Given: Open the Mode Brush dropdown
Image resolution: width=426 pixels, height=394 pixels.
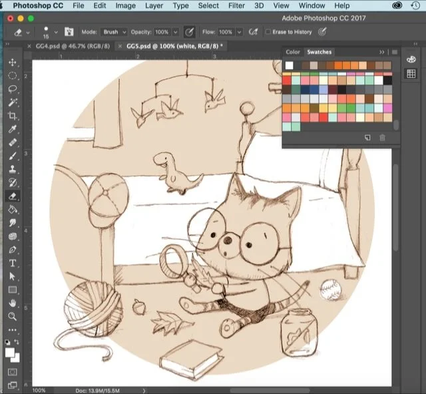Looking at the screenshot, I should [114, 32].
